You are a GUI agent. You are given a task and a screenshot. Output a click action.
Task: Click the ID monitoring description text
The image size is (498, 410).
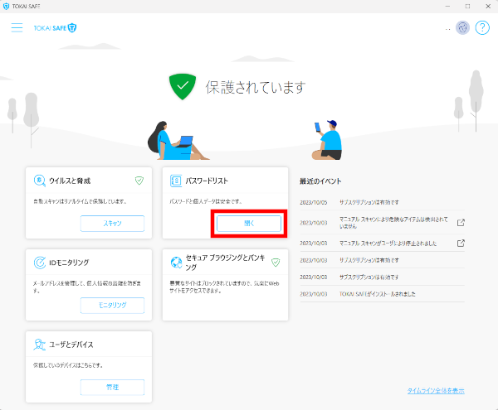(x=87, y=287)
